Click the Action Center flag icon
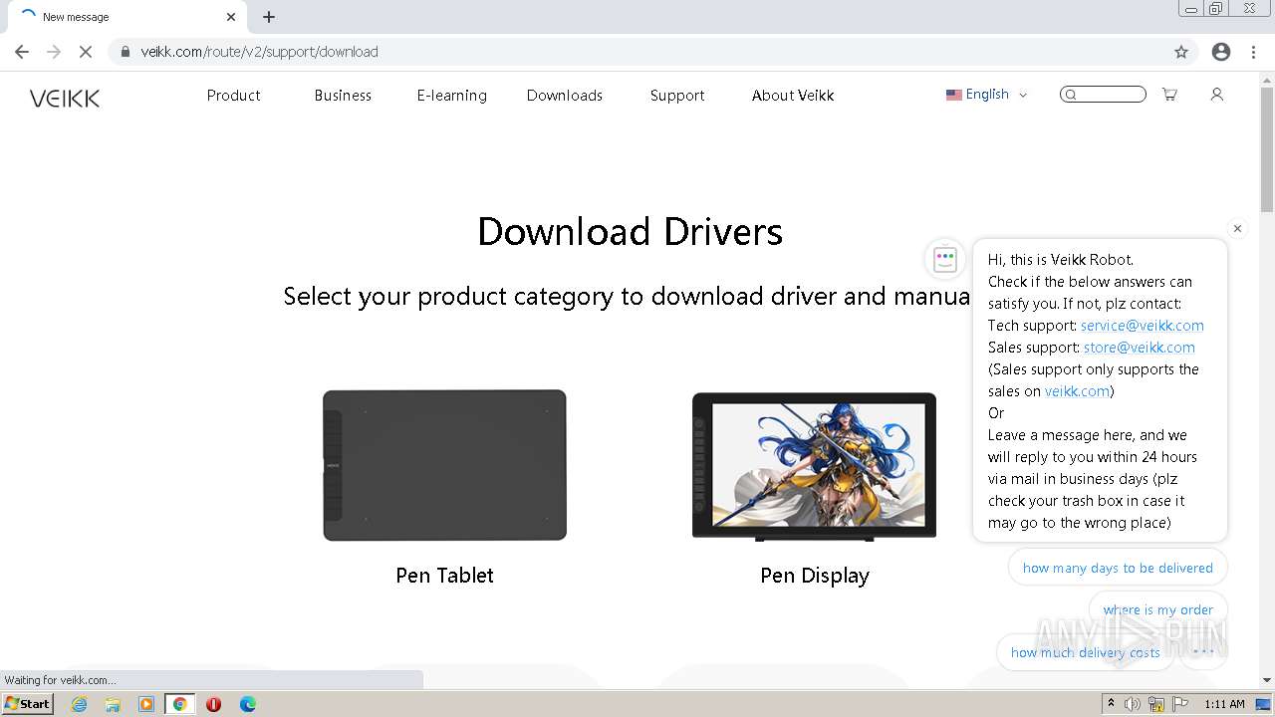Viewport: 1275px width, 717px height. pos(1181,704)
